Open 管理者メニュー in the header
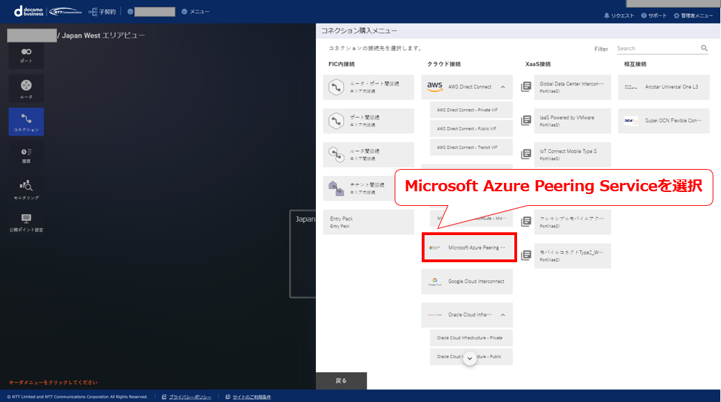 (x=697, y=15)
